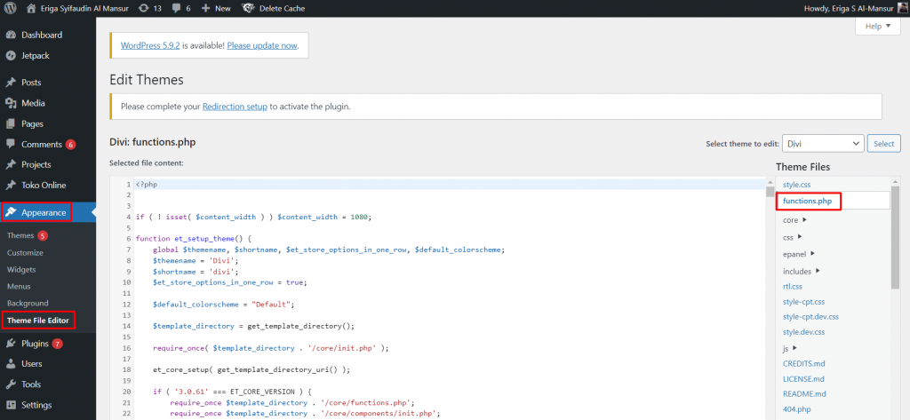This screenshot has width=910, height=420.
Task: Click the updates icon showing 13
Action: [x=143, y=8]
